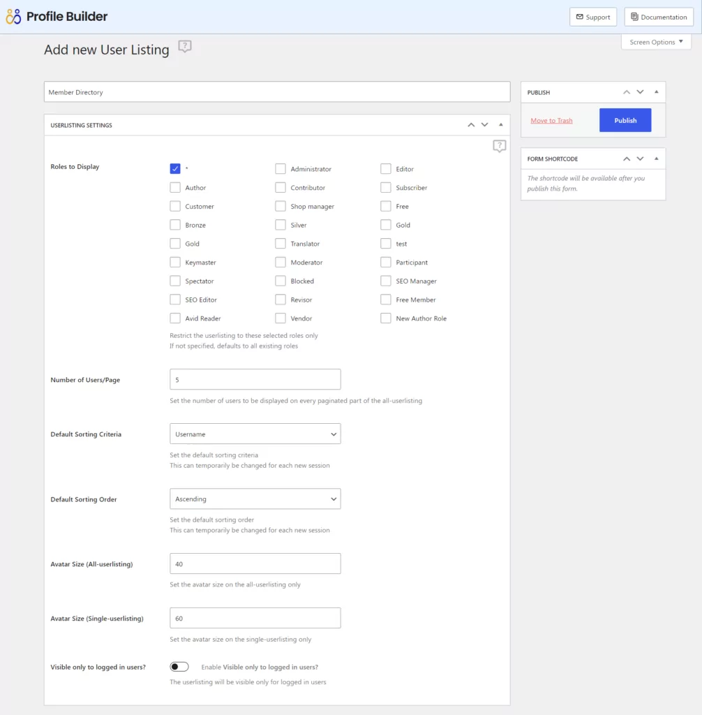This screenshot has height=715, width=702.
Task: Check the Blocked role
Action: coord(281,281)
